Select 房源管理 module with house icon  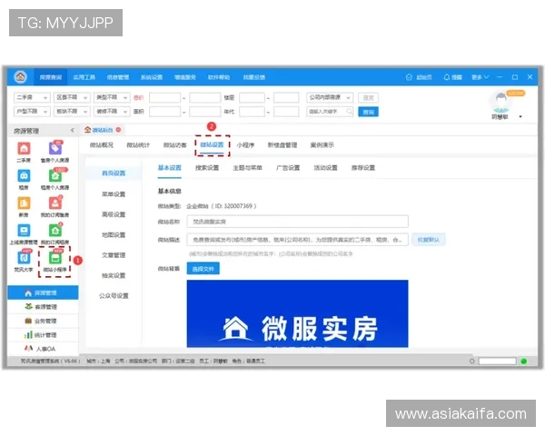[43, 292]
